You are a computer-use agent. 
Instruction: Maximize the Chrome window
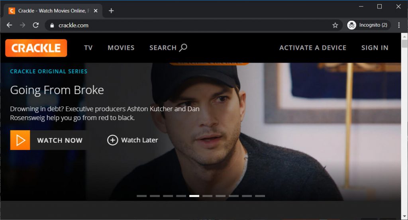click(380, 6)
